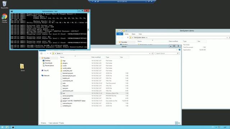This screenshot has height=129, width=230.
Task: Select Recent places in Server navigation pane
Action: tap(49, 66)
